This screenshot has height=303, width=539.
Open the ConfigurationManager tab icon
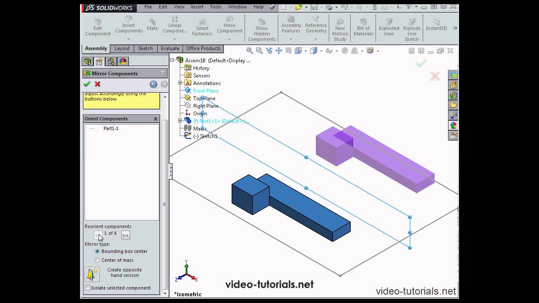pos(111,61)
